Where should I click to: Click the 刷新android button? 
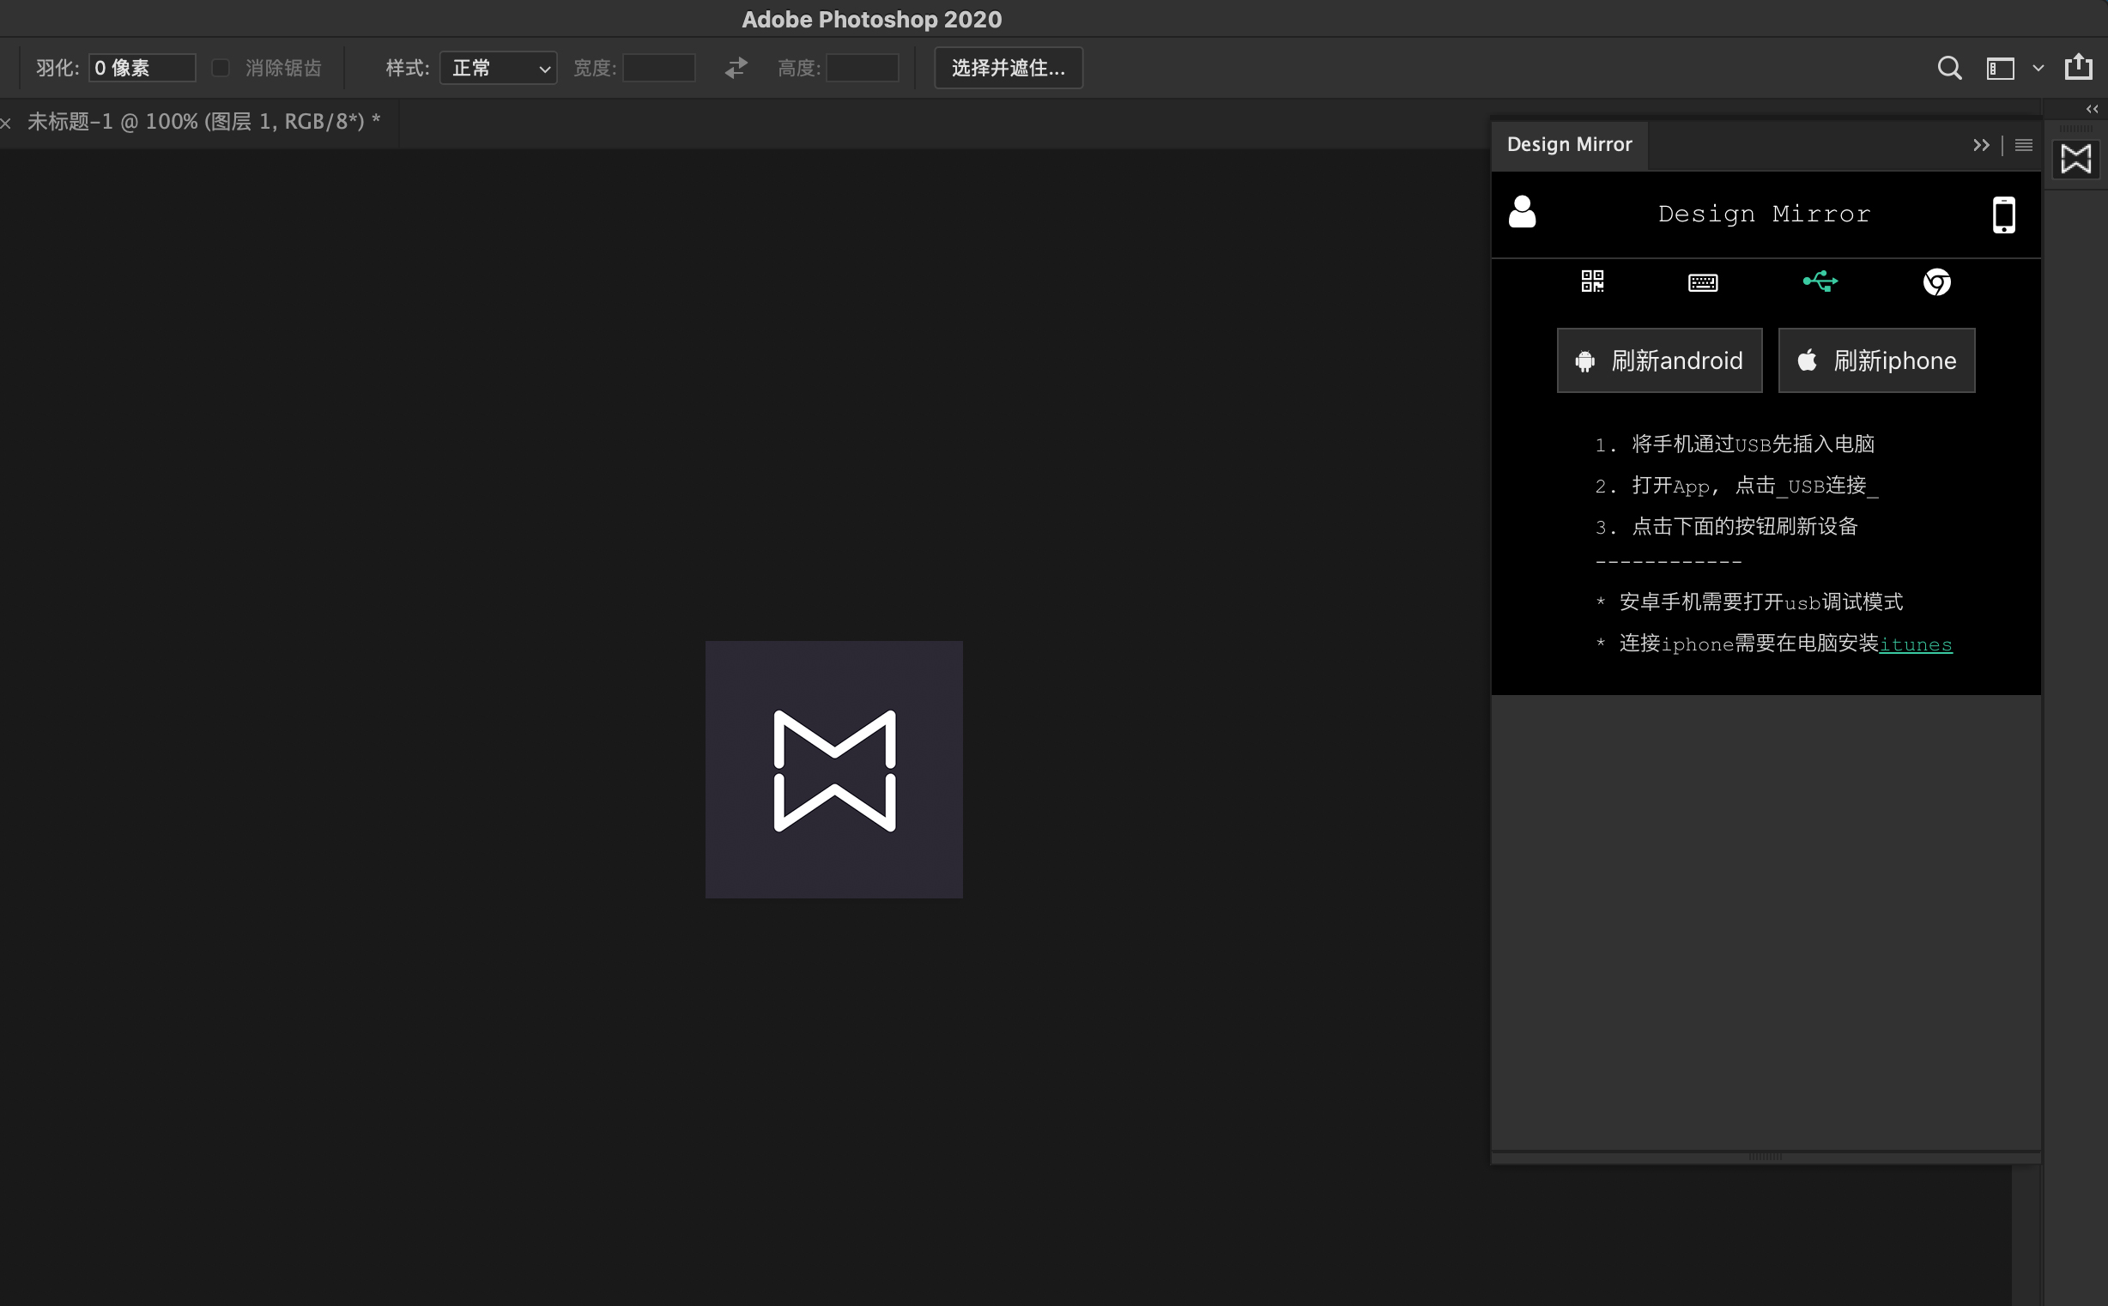pos(1659,360)
